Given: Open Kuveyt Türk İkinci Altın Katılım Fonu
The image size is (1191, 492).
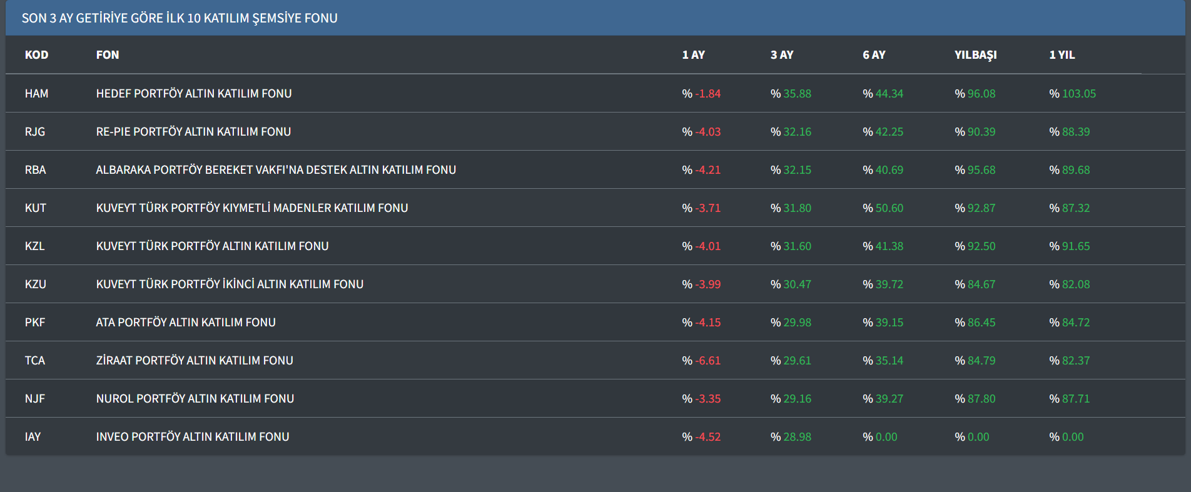Looking at the screenshot, I should click(x=230, y=284).
